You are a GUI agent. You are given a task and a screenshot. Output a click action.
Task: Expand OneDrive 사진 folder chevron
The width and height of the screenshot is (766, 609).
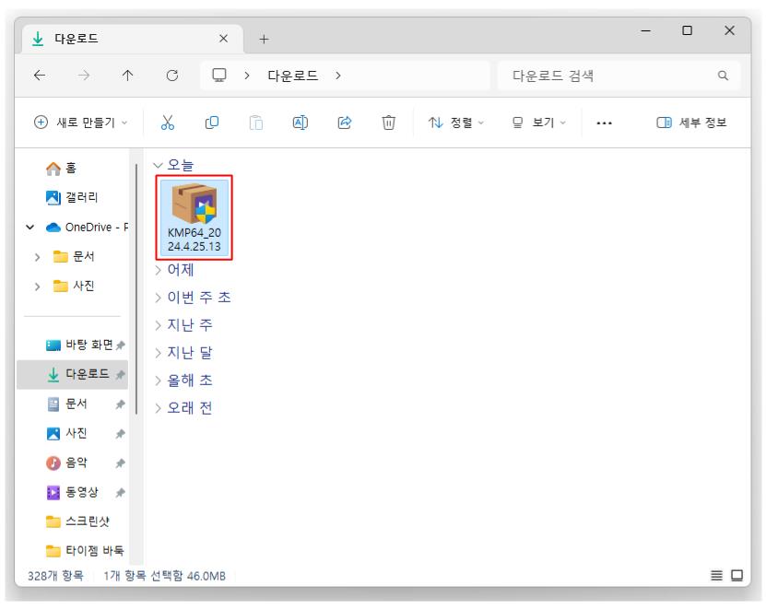pos(38,287)
